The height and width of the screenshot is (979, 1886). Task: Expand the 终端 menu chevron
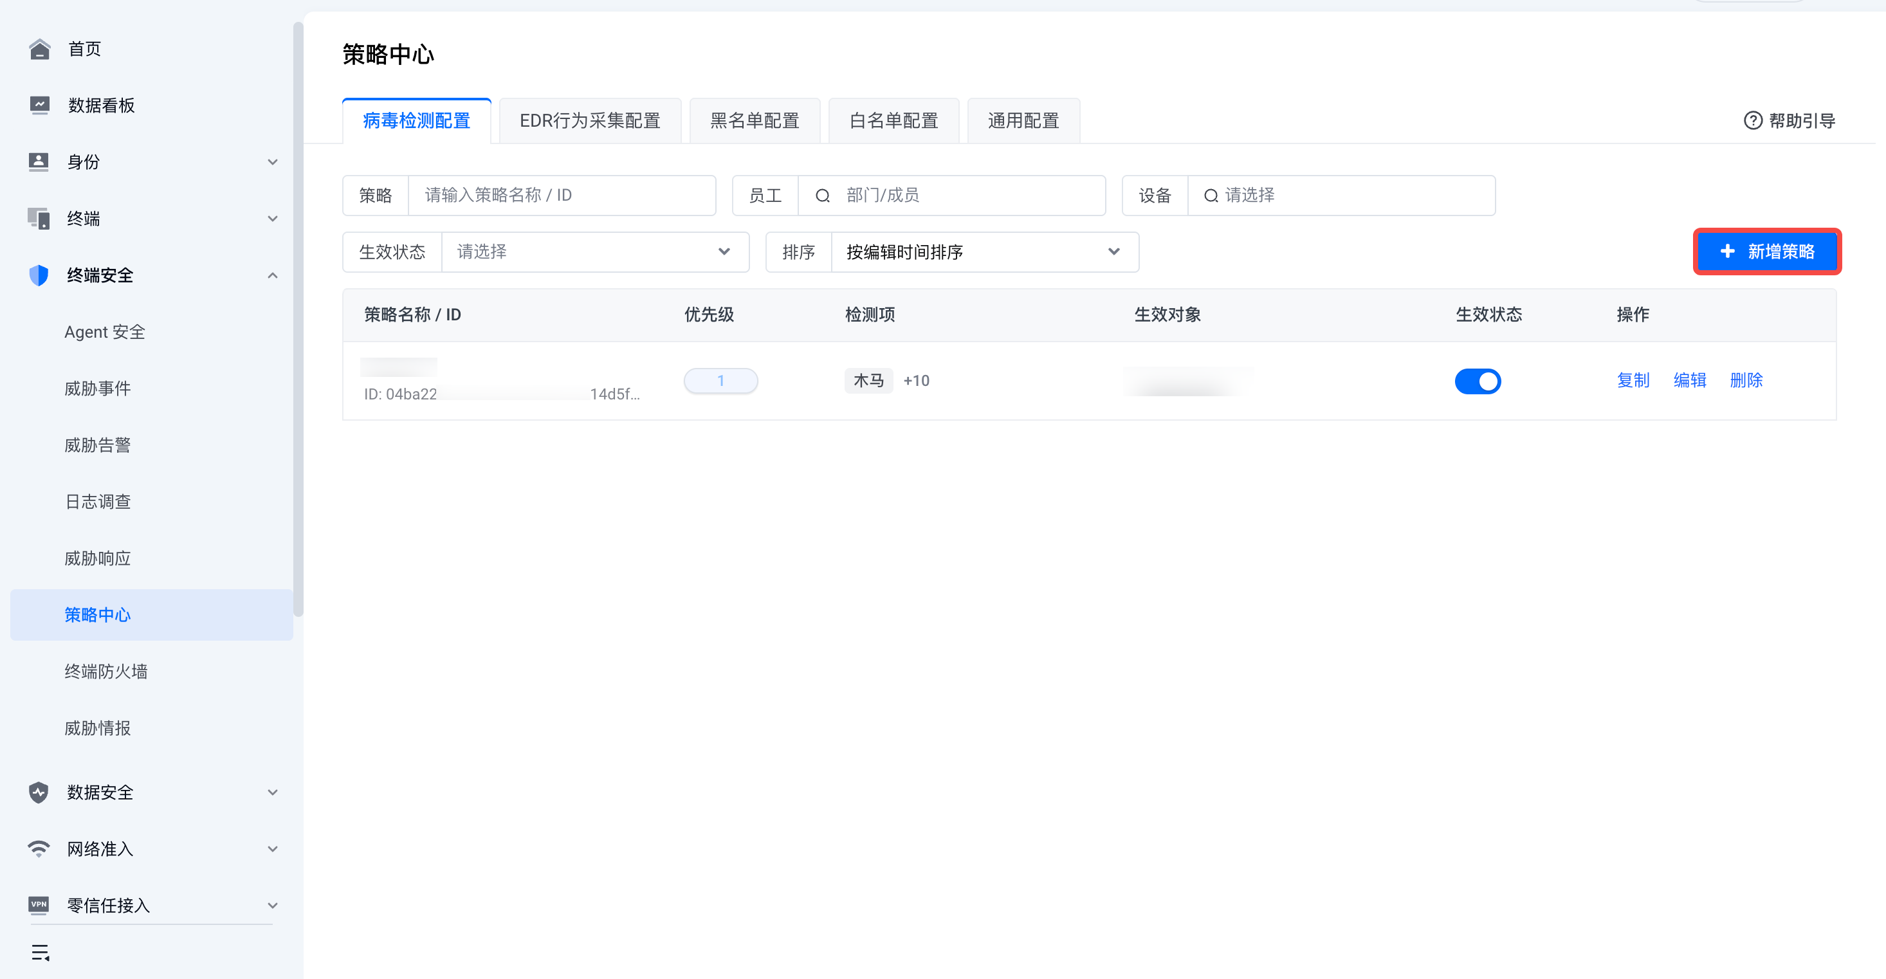[x=272, y=218]
